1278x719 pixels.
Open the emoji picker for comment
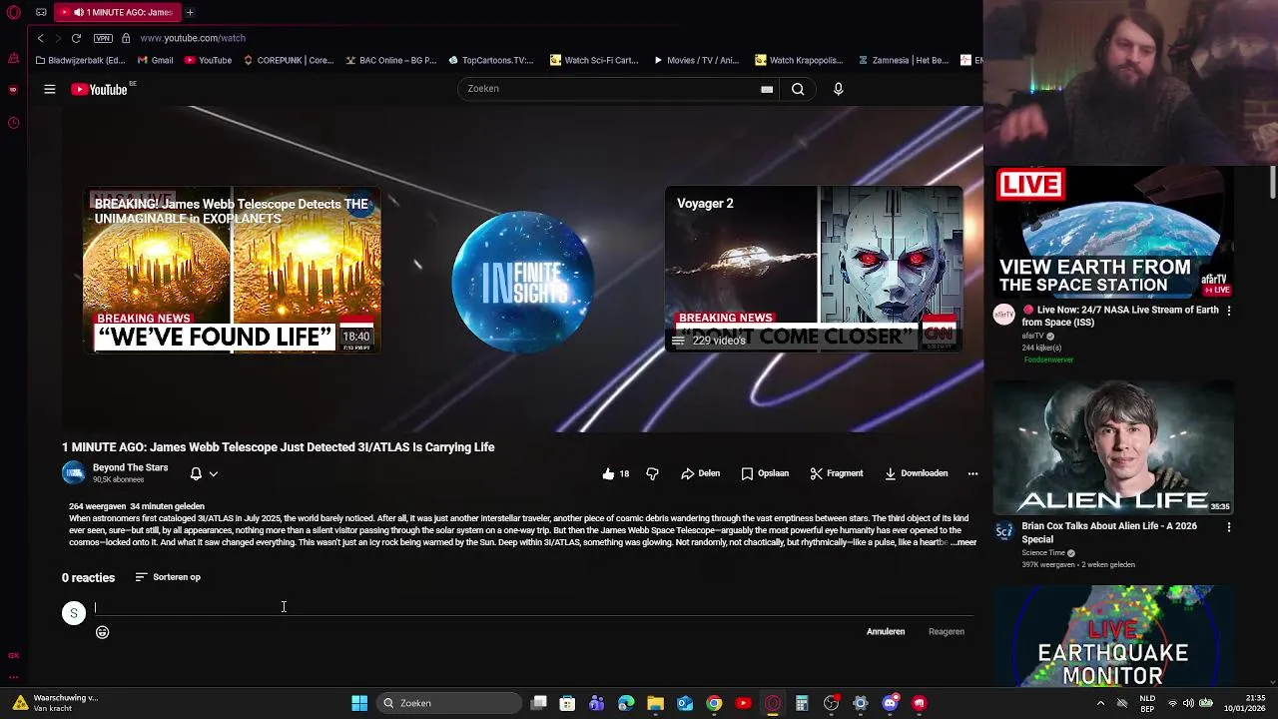(x=102, y=632)
